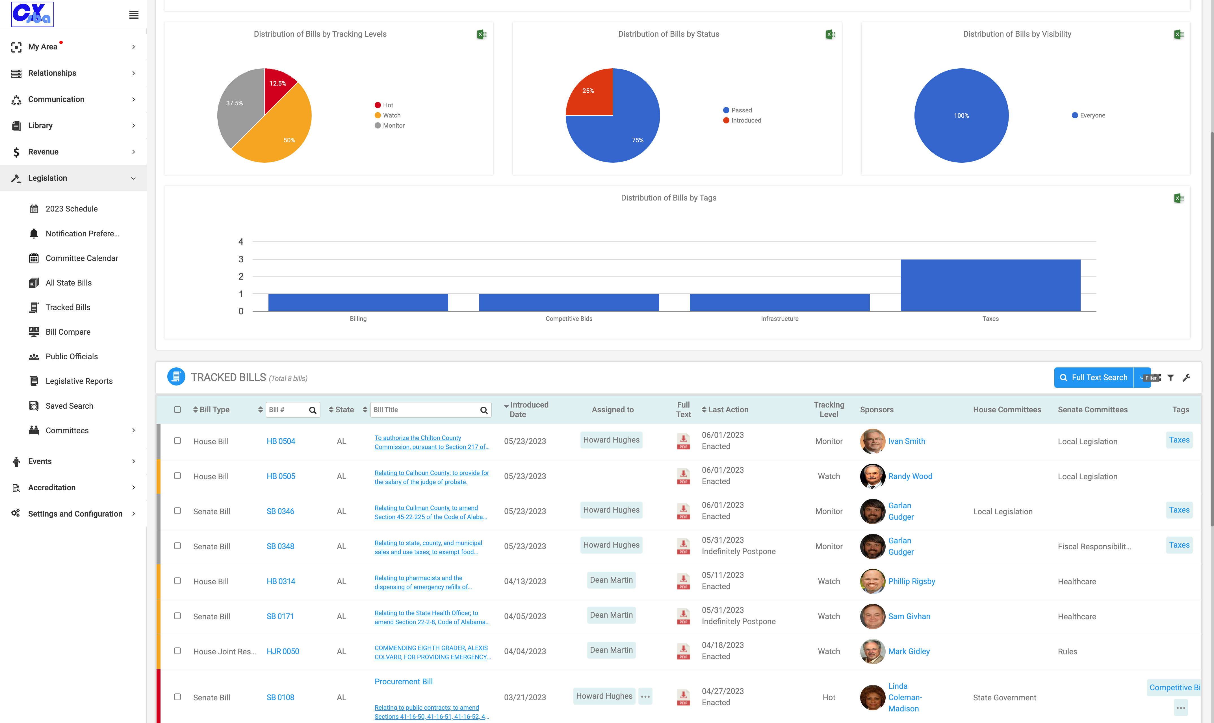Select the checkbox for HB 0314
Screen dimensions: 1214x723
[177, 581]
